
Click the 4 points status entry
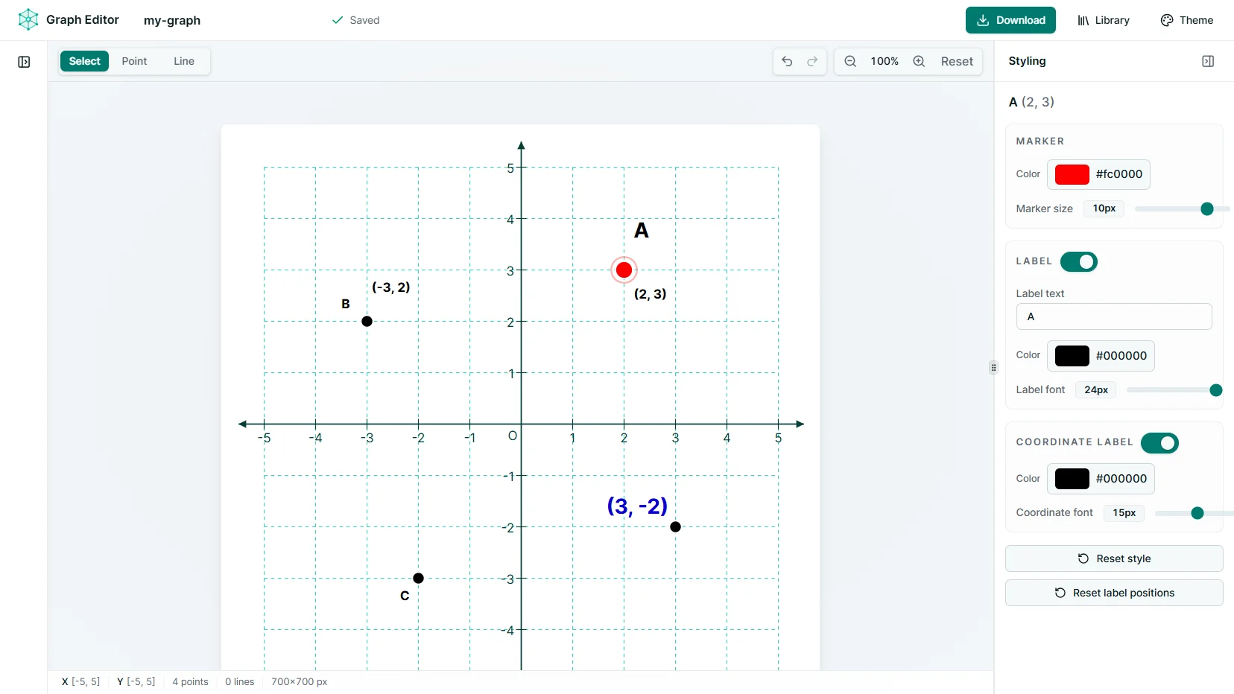point(190,681)
